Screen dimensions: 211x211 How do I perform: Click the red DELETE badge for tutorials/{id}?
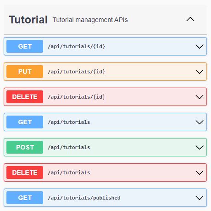click(25, 97)
